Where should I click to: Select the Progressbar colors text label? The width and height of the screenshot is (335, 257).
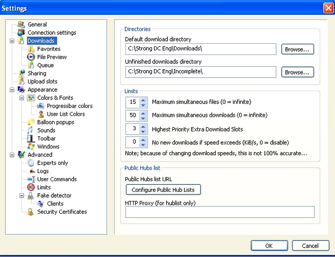click(x=70, y=106)
